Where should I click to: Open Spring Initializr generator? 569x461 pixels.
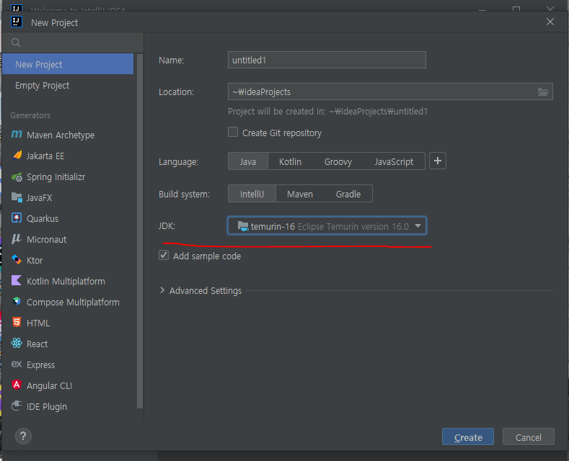tap(68, 177)
